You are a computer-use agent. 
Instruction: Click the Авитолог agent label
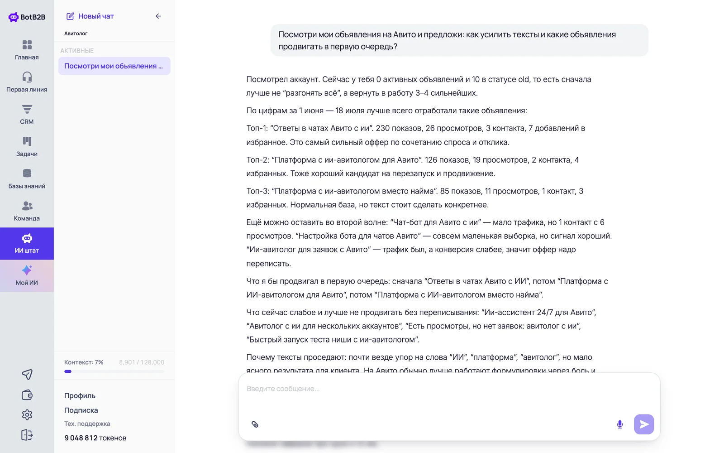pos(76,34)
